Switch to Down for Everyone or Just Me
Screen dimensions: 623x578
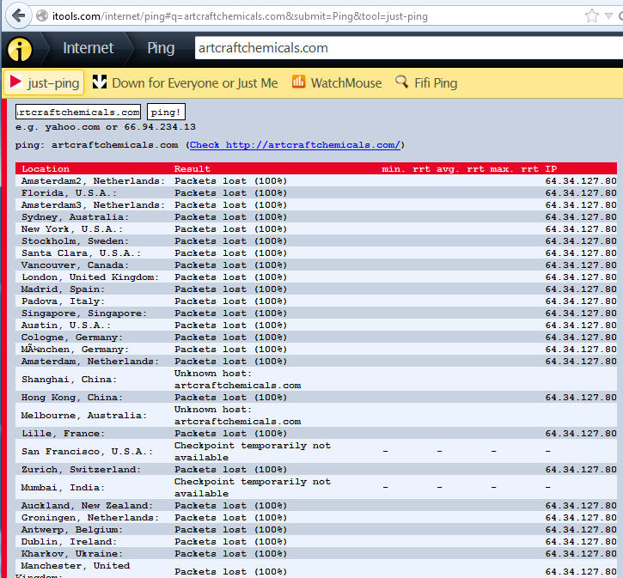click(194, 82)
